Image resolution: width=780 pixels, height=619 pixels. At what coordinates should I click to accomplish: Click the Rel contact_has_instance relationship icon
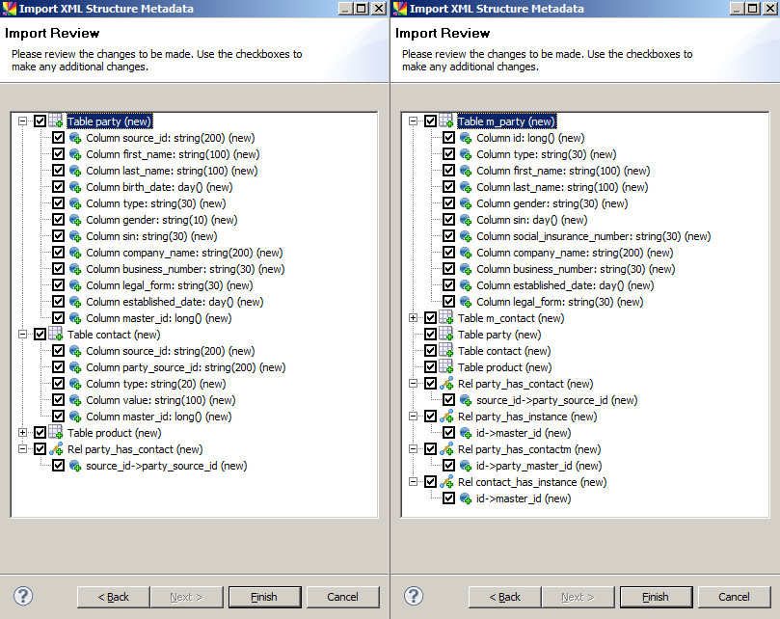point(445,482)
